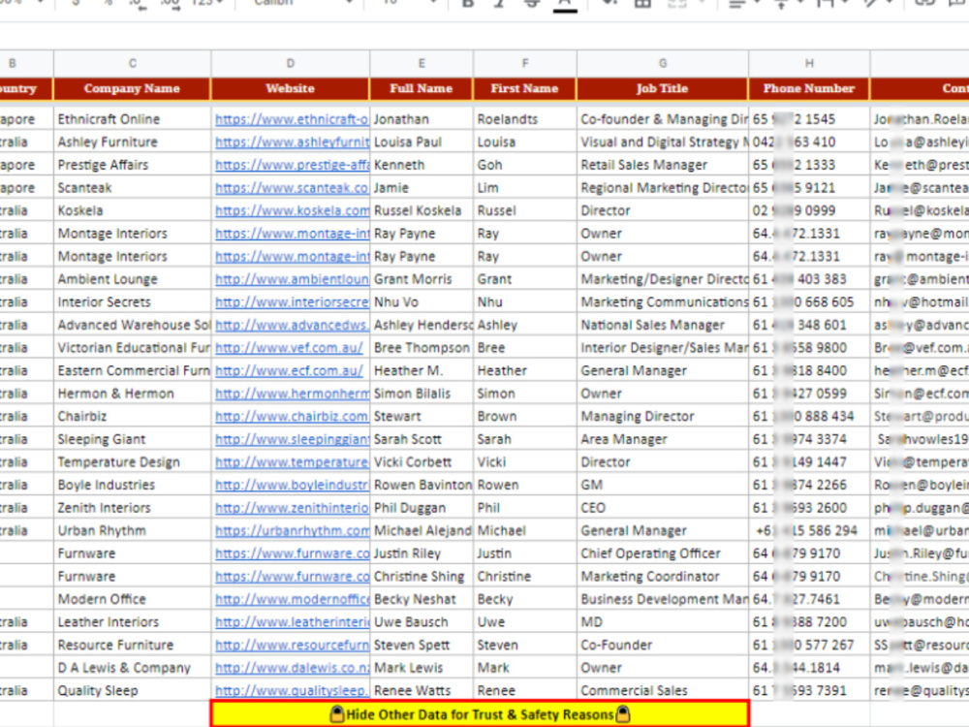969x727 pixels.
Task: Select column E header letter
Action: pyautogui.click(x=422, y=63)
